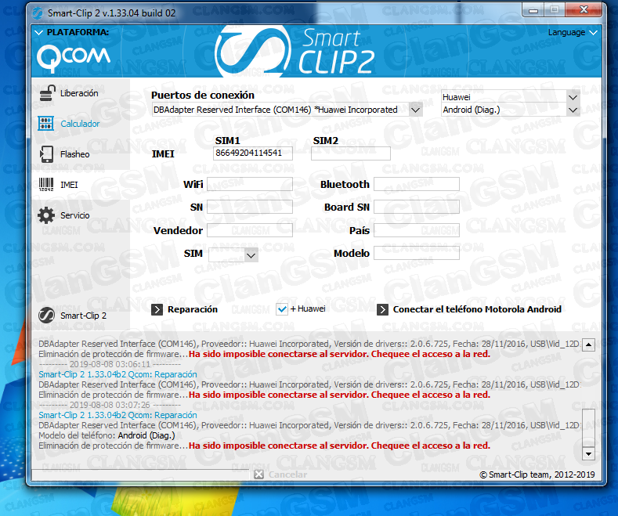The height and width of the screenshot is (516, 618).
Task: Toggle the + Huawei checkbox
Action: coord(282,309)
